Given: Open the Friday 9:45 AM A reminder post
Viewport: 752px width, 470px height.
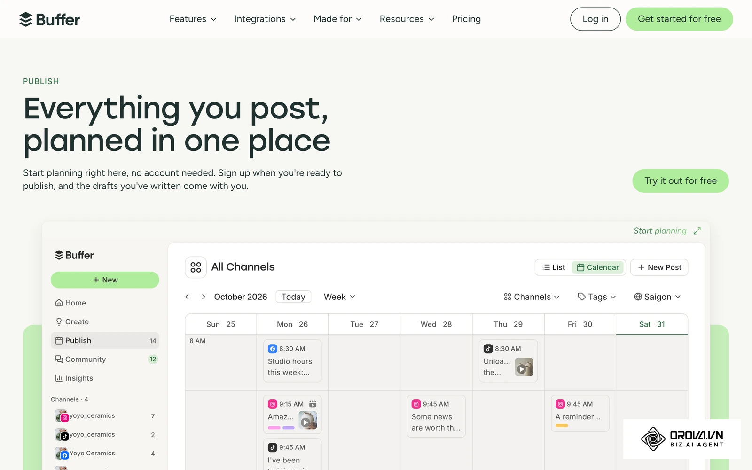Looking at the screenshot, I should pyautogui.click(x=580, y=414).
